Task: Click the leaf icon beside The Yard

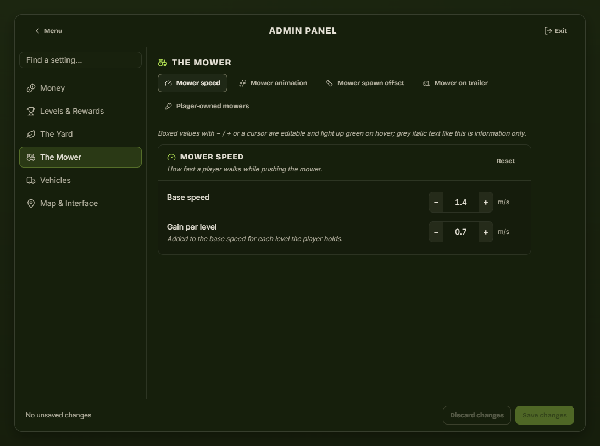Action: tap(31, 134)
